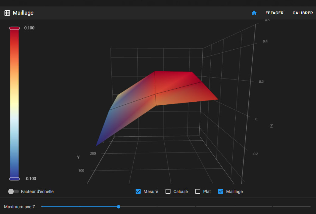Click the Facteur d'échelle label
The image size is (316, 214).
pyautogui.click(x=37, y=191)
